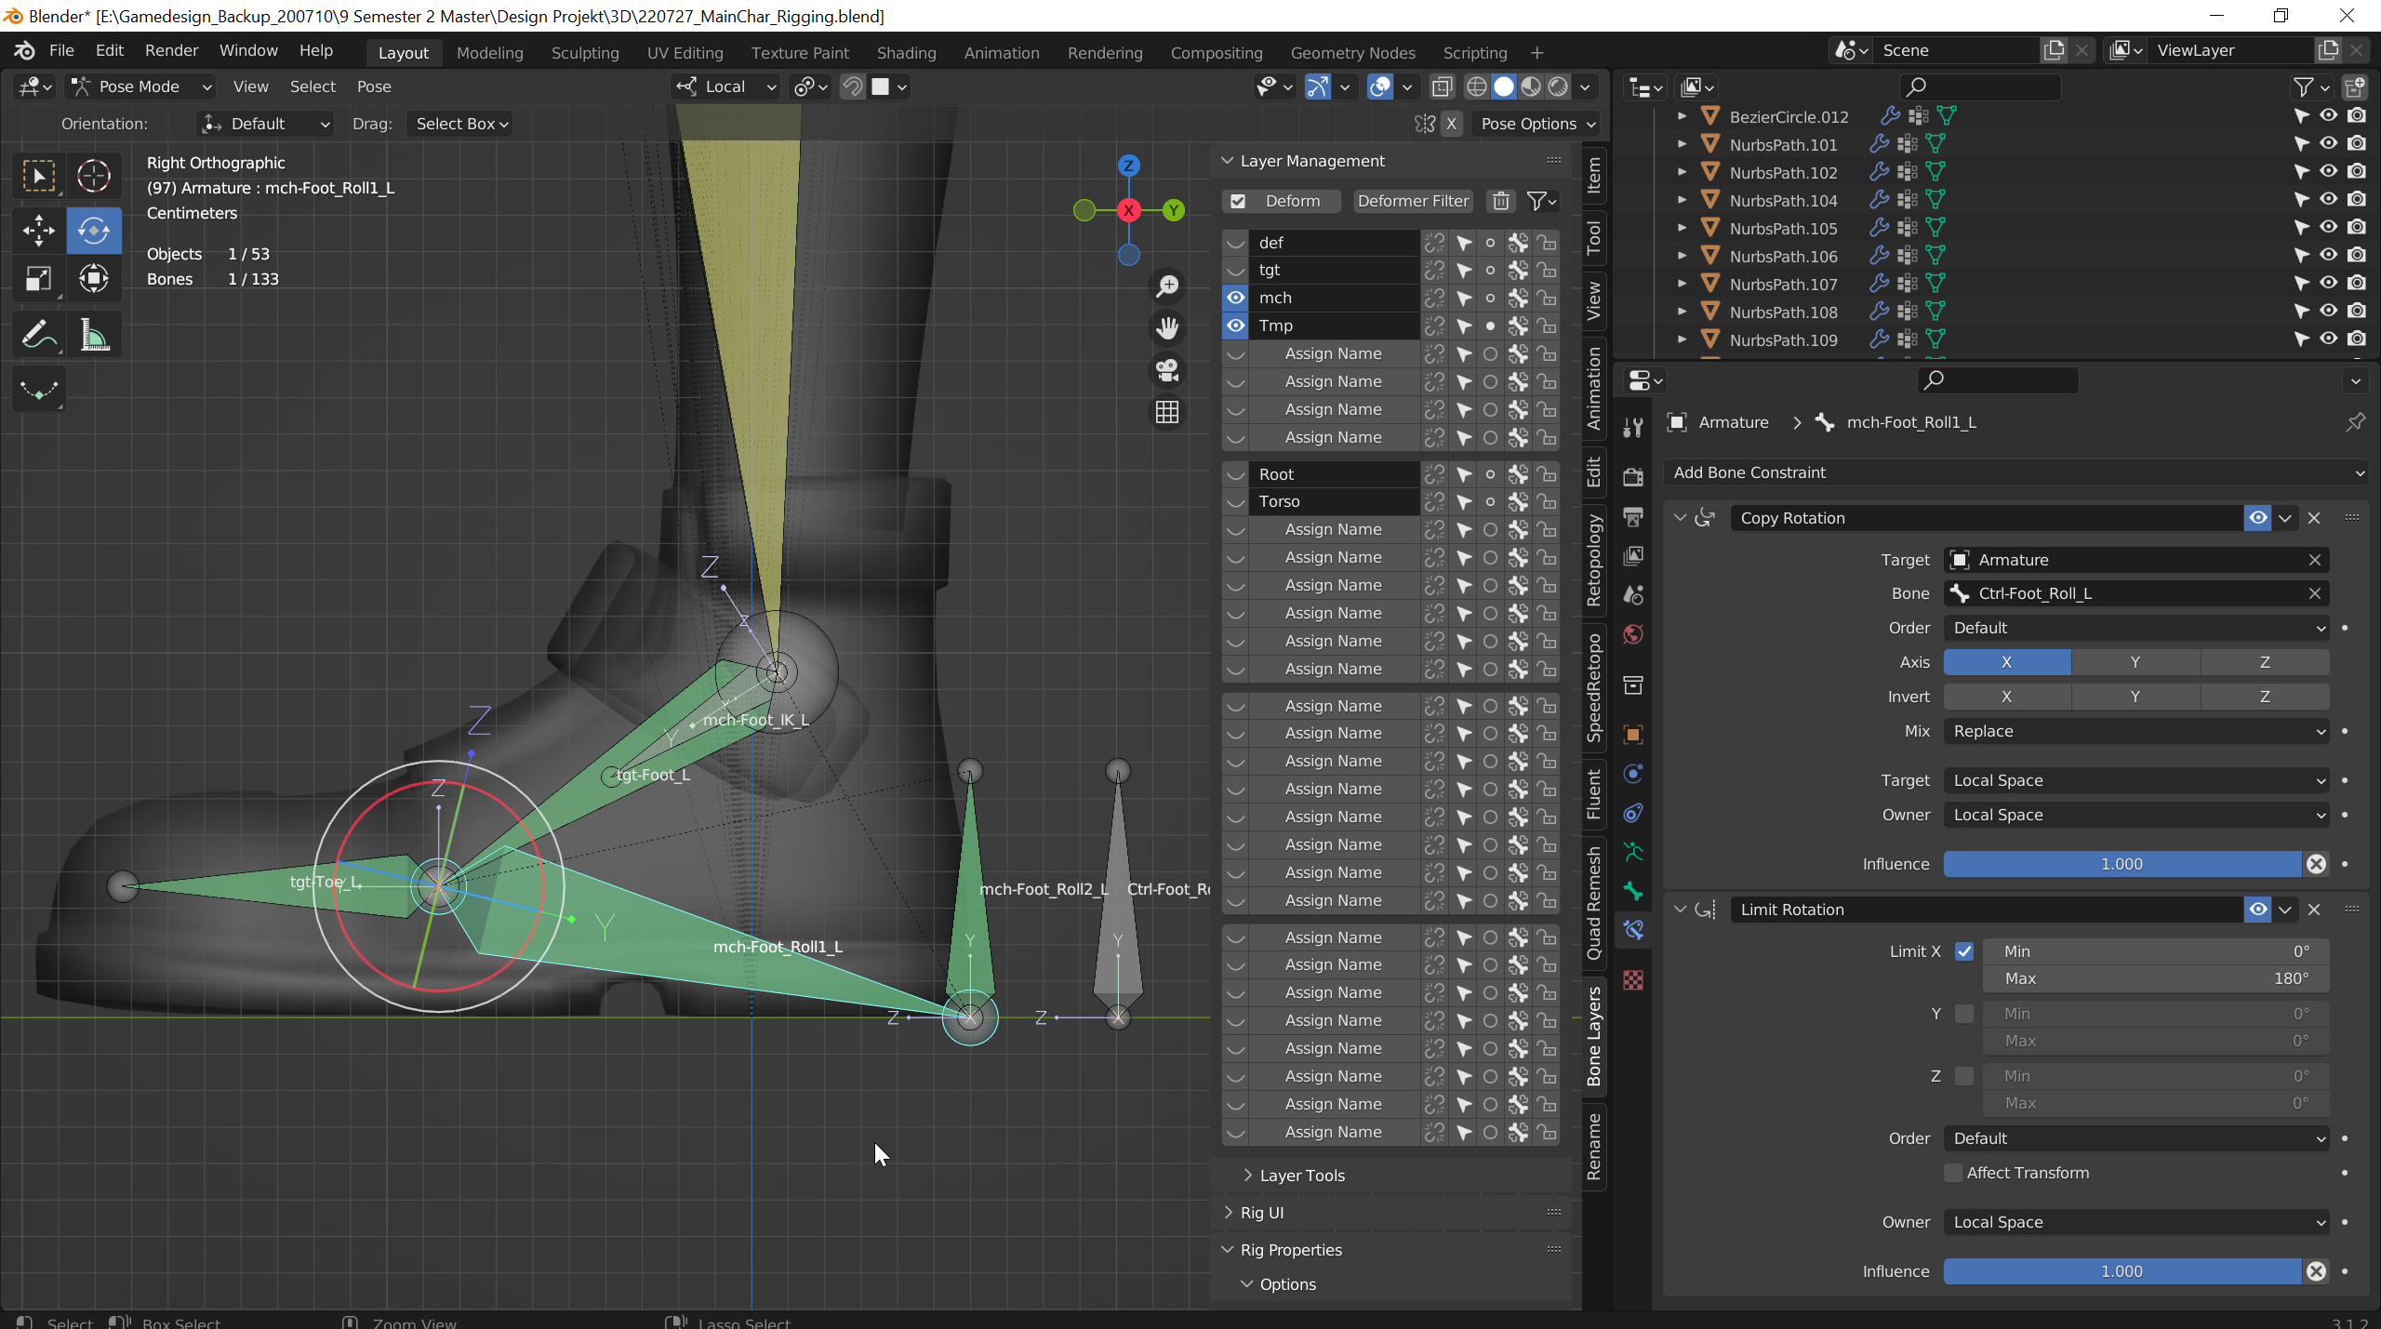Toggle Limit X checkbox on Limit Rotation
The width and height of the screenshot is (2381, 1329).
[x=1964, y=950]
